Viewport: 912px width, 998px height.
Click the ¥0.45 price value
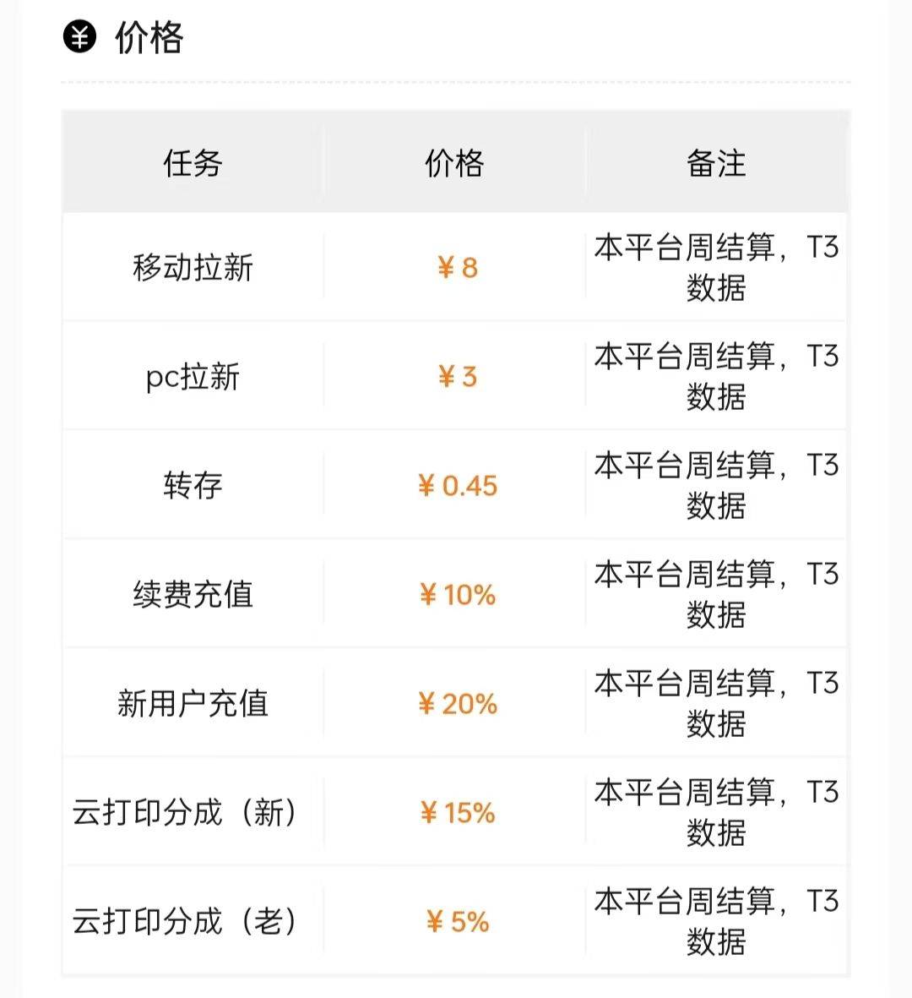click(x=458, y=486)
